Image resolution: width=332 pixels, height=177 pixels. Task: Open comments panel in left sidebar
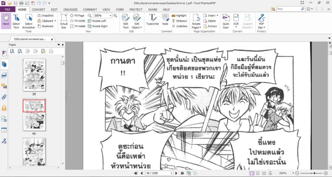point(4,86)
